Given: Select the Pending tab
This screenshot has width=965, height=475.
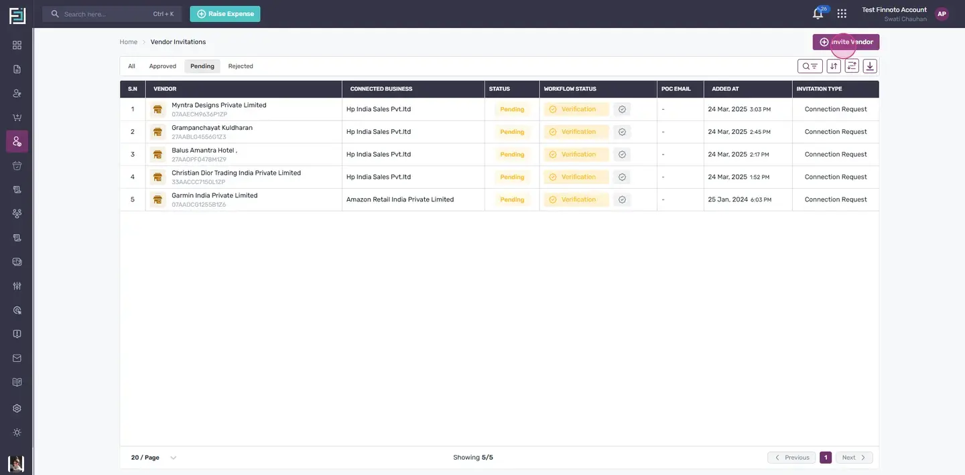Looking at the screenshot, I should 202,66.
